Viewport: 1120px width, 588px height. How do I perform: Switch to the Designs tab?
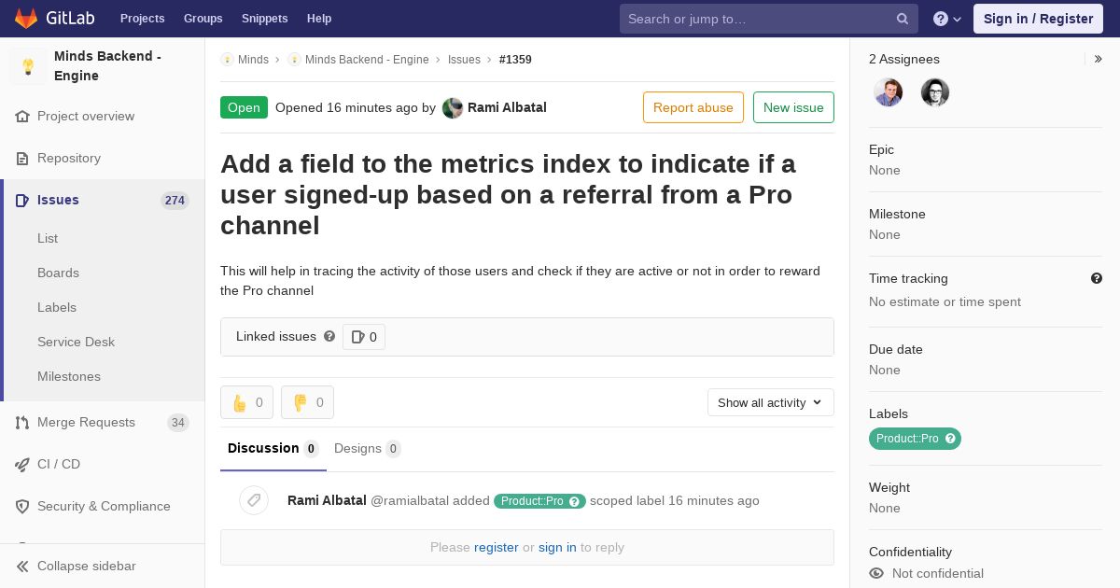[367, 449]
